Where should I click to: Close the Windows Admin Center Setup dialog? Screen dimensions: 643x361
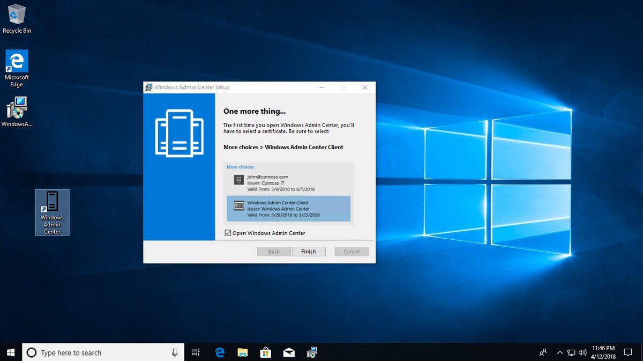pyautogui.click(x=365, y=87)
